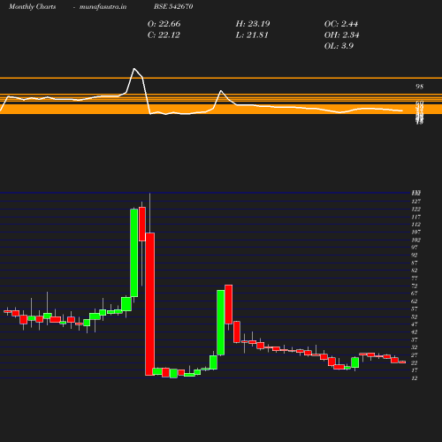Image resolution: width=442 pixels, height=442 pixels.
Task: Click the price axis label '72'
Action: (x=415, y=286)
